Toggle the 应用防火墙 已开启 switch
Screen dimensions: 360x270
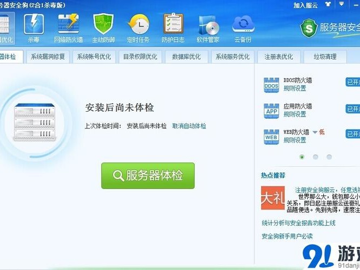coord(353,109)
